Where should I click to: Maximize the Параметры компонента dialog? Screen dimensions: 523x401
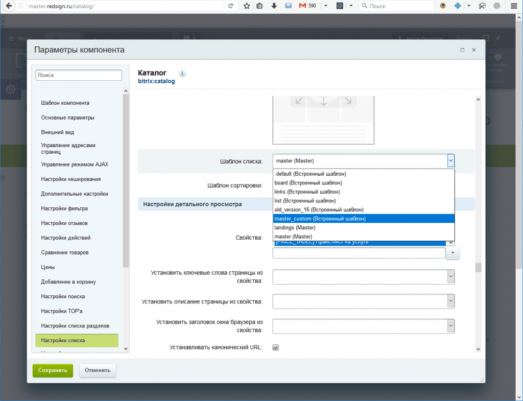point(462,50)
